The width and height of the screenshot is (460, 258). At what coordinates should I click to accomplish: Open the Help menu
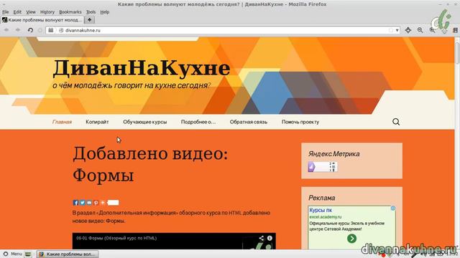[x=105, y=12]
